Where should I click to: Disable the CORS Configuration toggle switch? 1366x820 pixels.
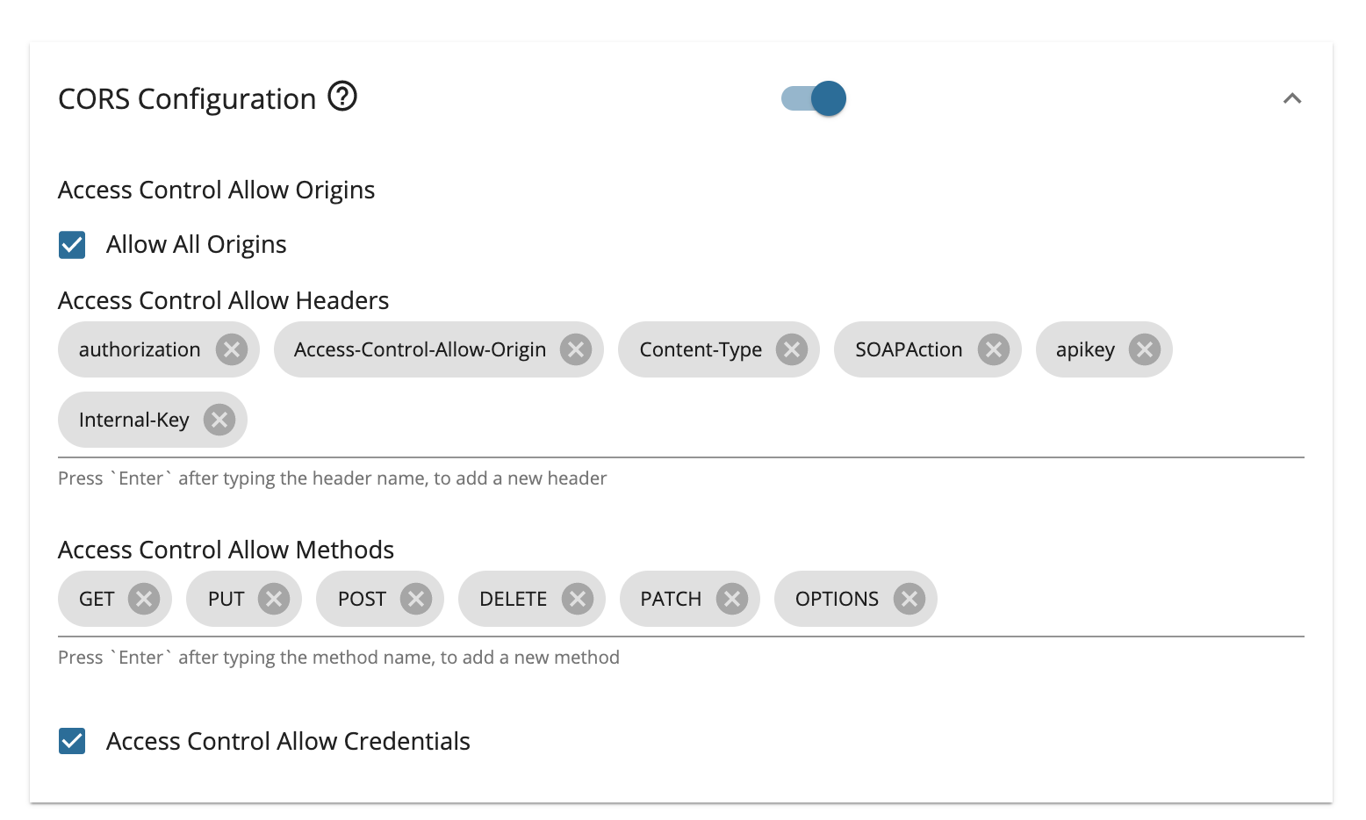813,98
